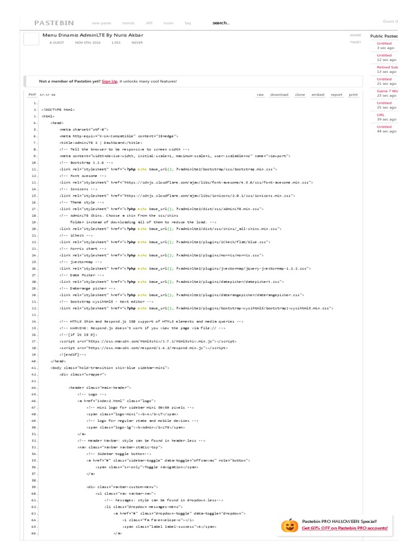Select the PHP syntax label
The image size is (417, 556).
pyautogui.click(x=32, y=94)
